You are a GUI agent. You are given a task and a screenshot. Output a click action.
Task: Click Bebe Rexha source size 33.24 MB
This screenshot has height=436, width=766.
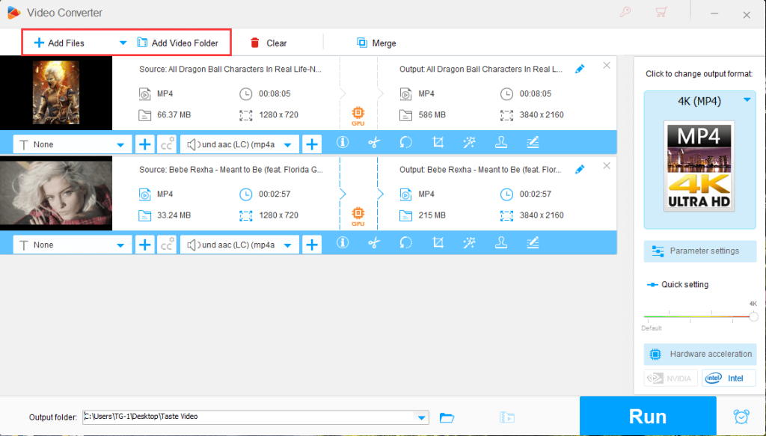[174, 215]
